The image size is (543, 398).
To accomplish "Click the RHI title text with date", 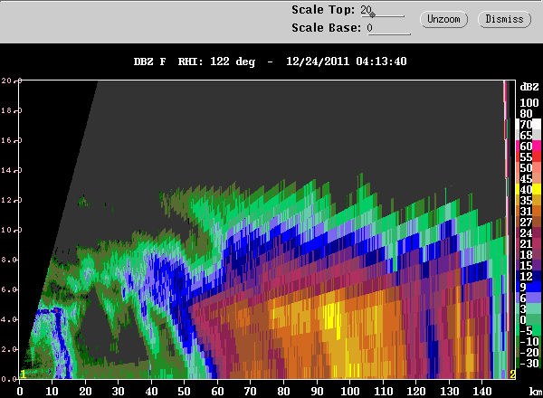I will click(270, 62).
